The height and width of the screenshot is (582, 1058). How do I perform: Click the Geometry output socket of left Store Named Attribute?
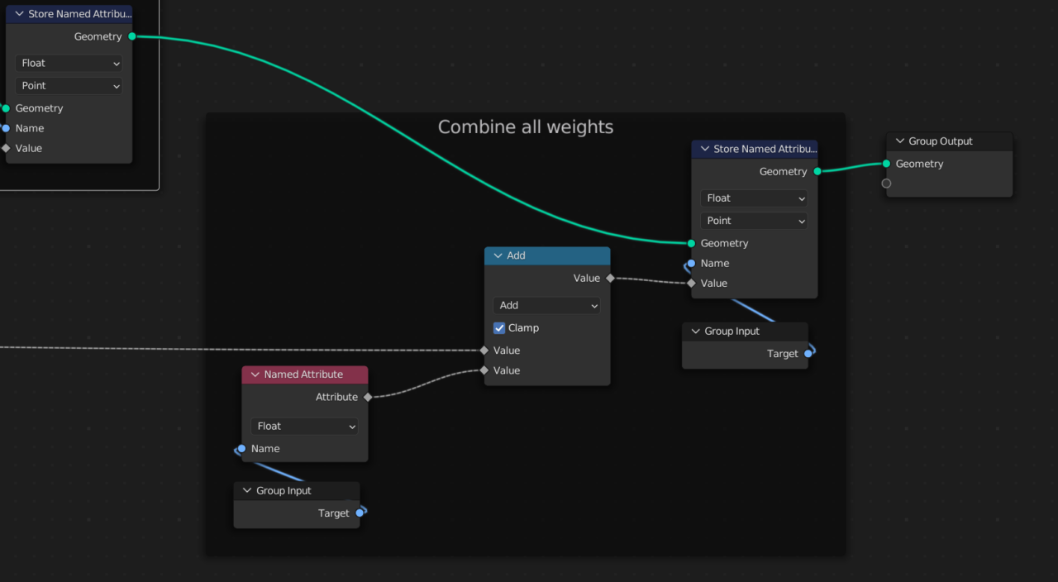click(132, 36)
